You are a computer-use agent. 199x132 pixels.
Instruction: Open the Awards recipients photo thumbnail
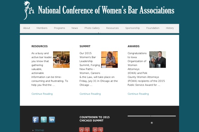point(158,59)
